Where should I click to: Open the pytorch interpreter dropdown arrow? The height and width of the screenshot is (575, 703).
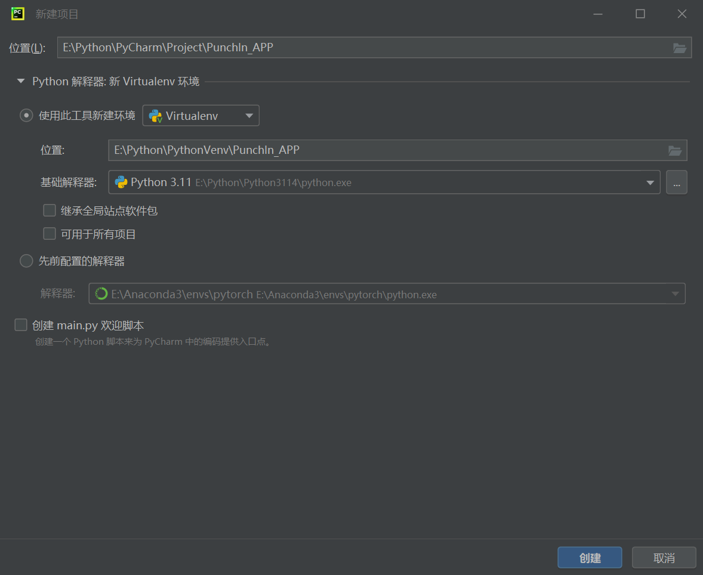tap(675, 294)
